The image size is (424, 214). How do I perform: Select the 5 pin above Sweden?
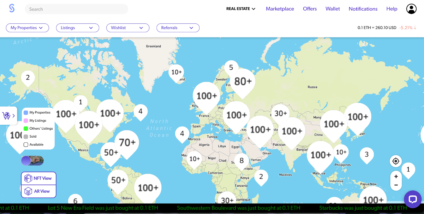point(231,68)
